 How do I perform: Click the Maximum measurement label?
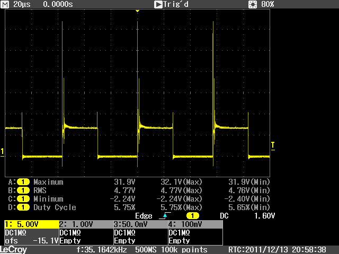[x=48, y=182]
